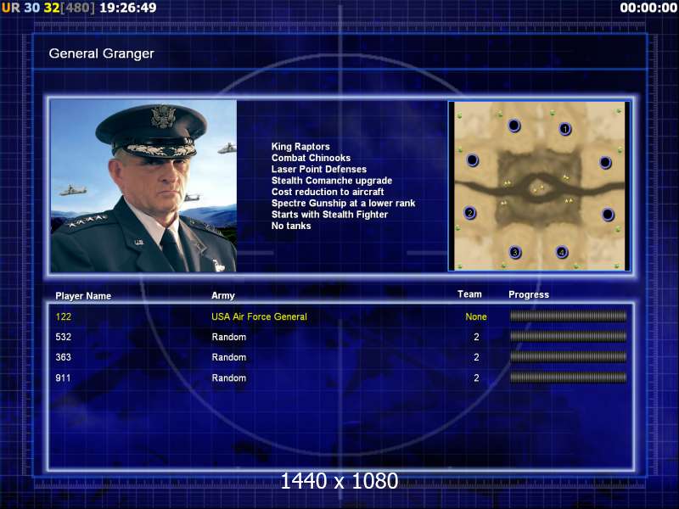The height and width of the screenshot is (509, 679).
Task: Select the unnumbered start marker beside position 1
Action: tap(514, 126)
